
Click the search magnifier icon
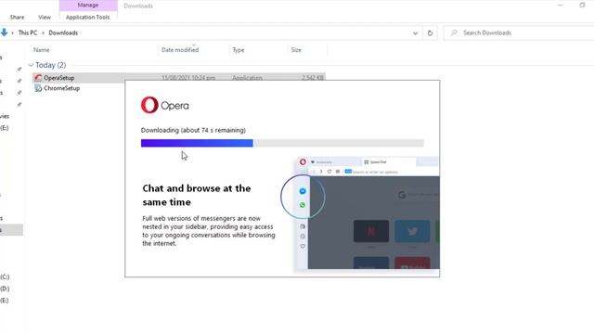click(x=454, y=33)
